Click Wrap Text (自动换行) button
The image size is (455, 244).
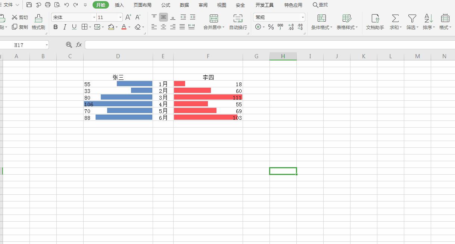click(x=238, y=22)
